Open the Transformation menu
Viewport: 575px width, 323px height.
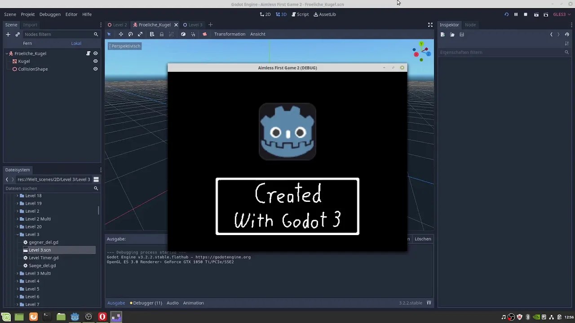[230, 34]
